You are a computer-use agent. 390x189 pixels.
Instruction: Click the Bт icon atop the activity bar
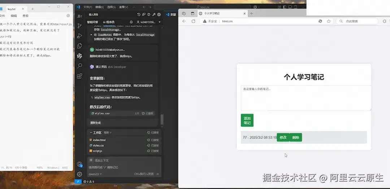79,16
